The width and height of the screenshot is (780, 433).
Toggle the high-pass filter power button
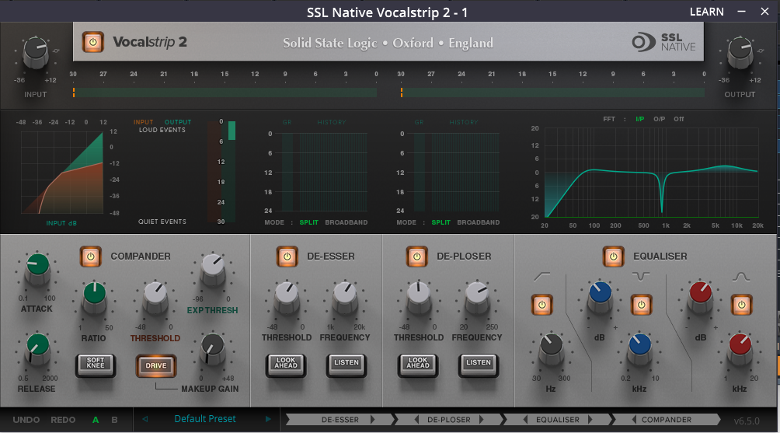pyautogui.click(x=542, y=305)
